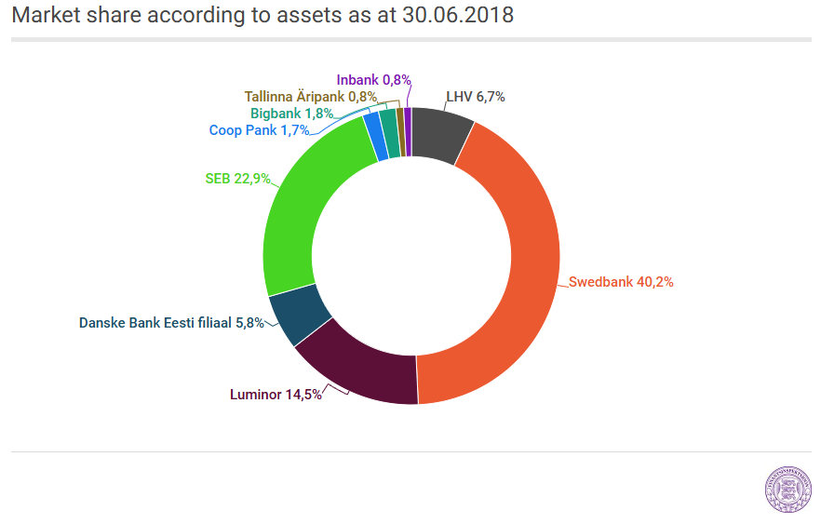
Task: Click the 'Coop Pank 1,7%' label
Action: coord(259,129)
